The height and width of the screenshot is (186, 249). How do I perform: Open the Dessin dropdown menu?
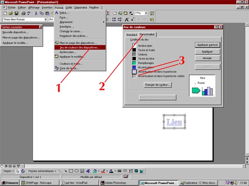[x=8, y=171]
